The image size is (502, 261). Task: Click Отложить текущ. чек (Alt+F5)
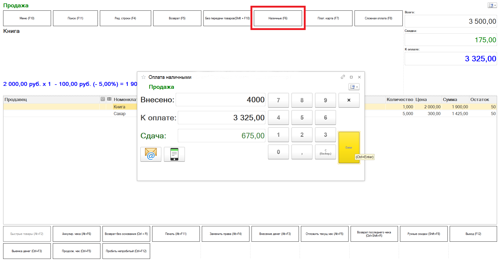click(x=324, y=234)
